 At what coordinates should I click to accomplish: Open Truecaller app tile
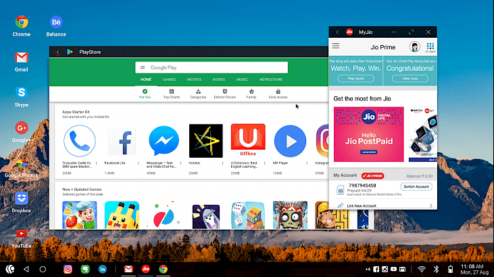coord(80,150)
